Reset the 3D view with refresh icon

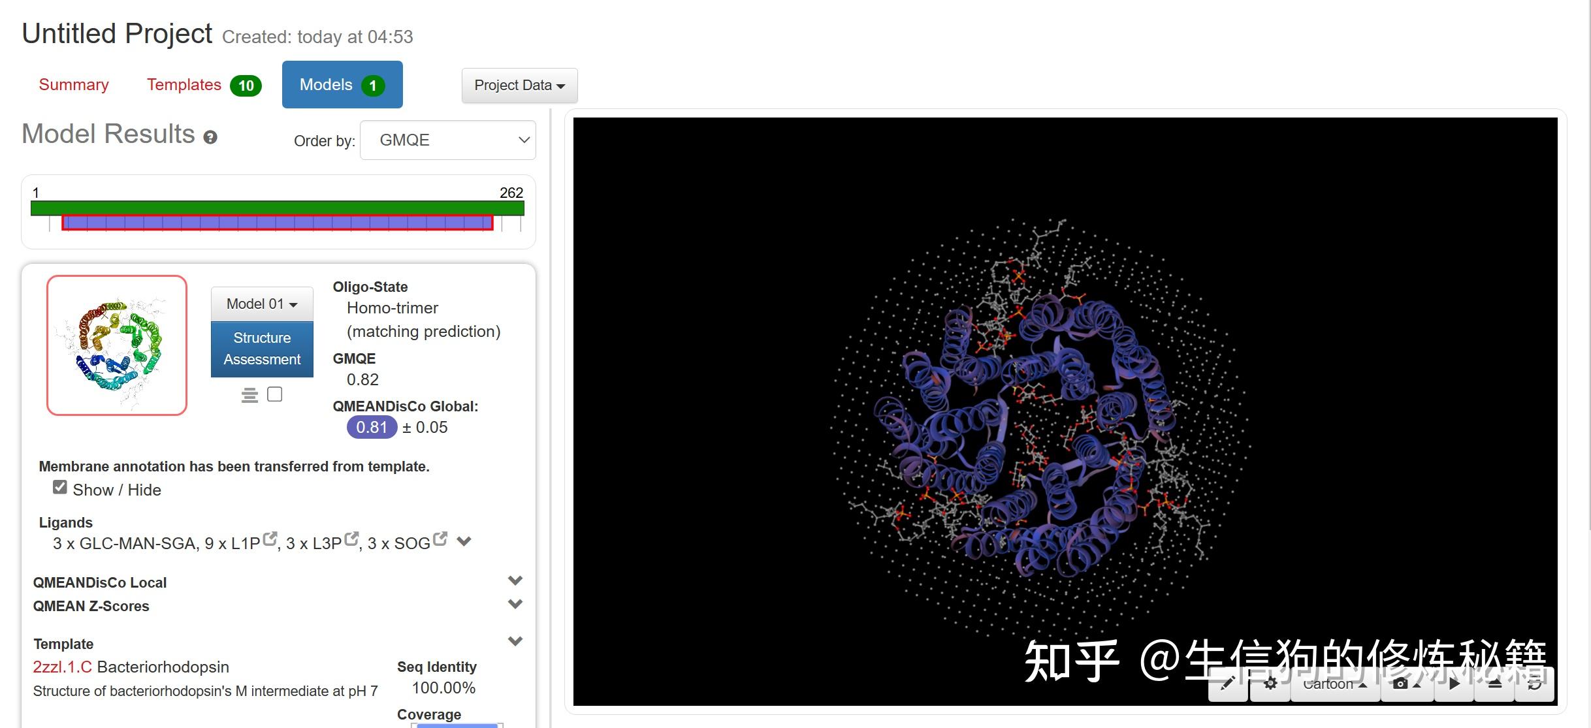click(x=1534, y=684)
